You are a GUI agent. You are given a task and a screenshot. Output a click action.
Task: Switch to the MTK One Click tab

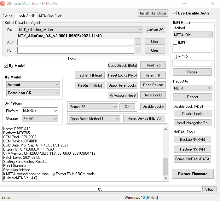point(50,16)
